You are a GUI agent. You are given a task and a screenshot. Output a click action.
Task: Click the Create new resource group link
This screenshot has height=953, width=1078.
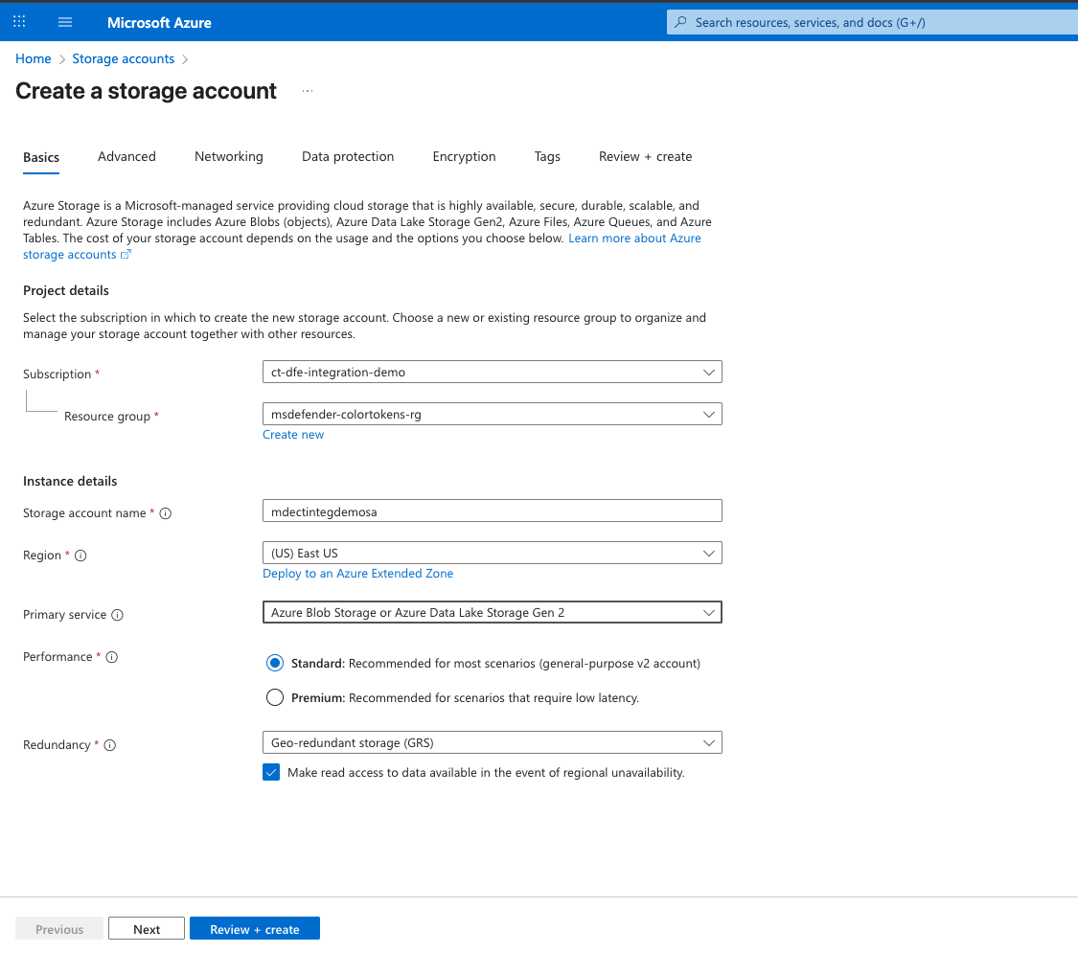click(x=293, y=435)
